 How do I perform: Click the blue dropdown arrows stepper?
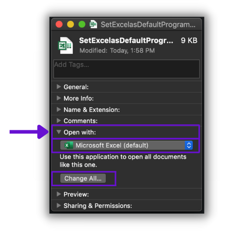tap(189, 145)
